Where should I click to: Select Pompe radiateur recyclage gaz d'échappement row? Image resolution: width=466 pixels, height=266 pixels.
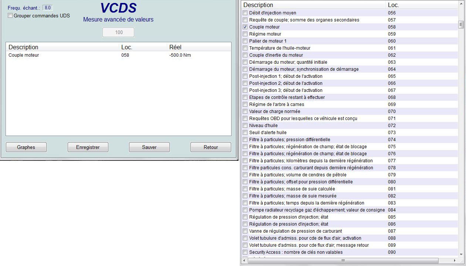(349, 210)
